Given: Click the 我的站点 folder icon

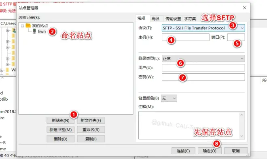Looking at the screenshot, I should [x=28, y=26].
